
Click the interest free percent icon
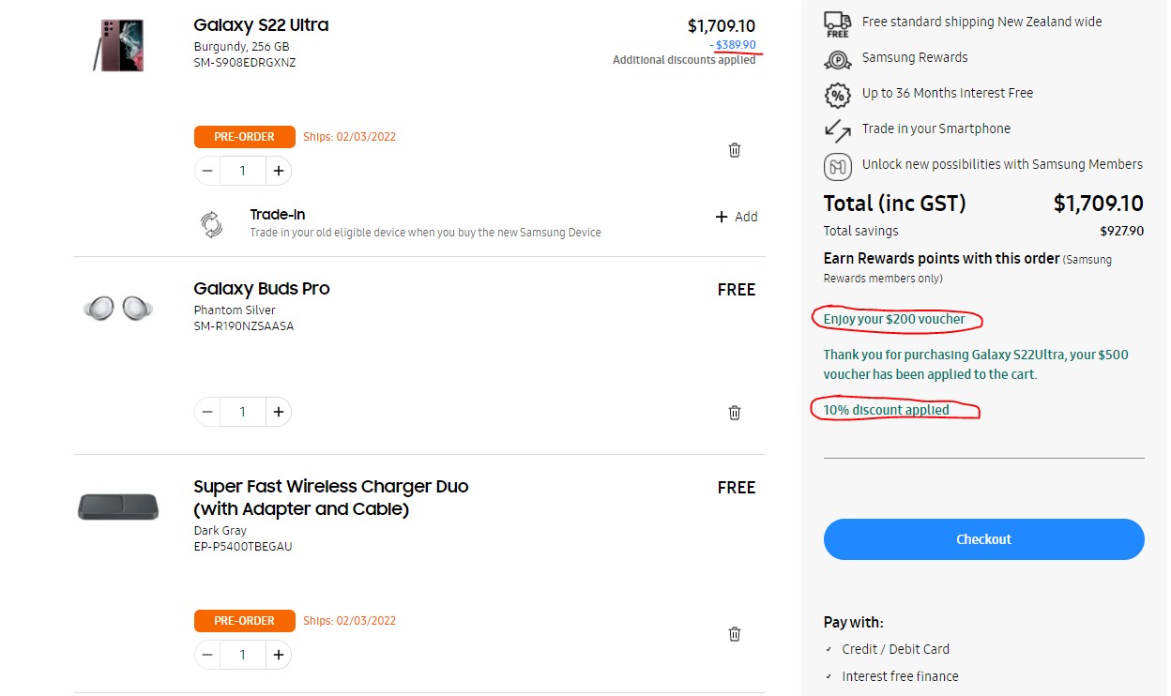tap(838, 95)
